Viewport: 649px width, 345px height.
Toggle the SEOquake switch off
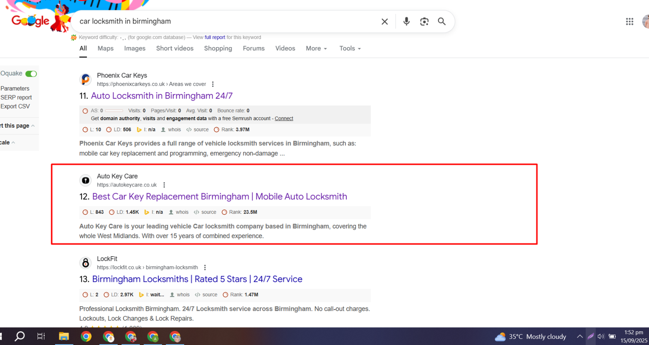click(31, 74)
